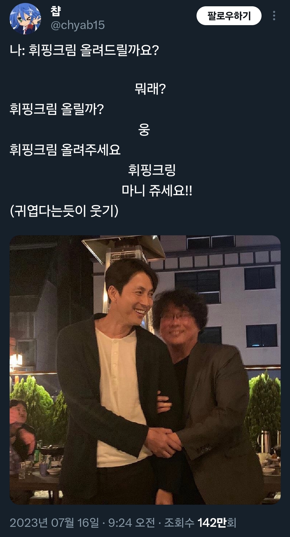290x537 pixels.
Task: Open the 챱 profile avatar
Action: pyautogui.click(x=25, y=19)
